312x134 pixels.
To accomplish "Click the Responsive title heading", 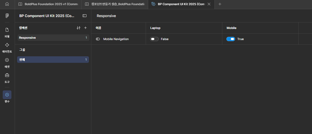I will click(106, 16).
